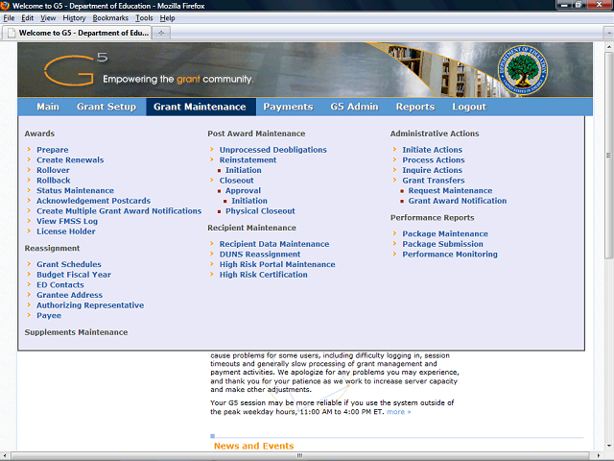The width and height of the screenshot is (614, 461).
Task: Open the Reinstatement link
Action: (248, 160)
